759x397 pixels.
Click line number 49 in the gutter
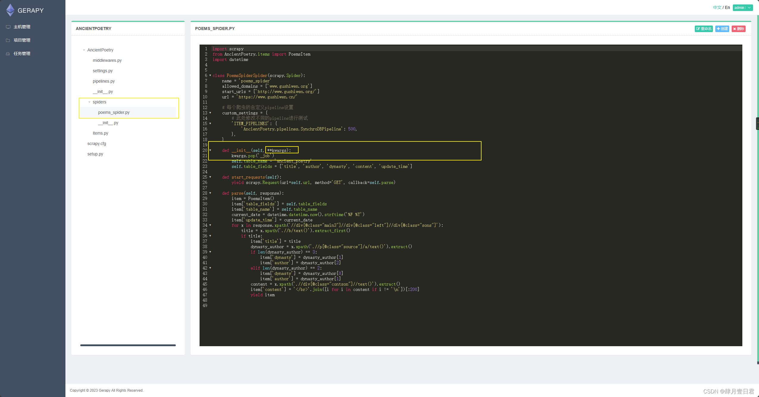pyautogui.click(x=205, y=305)
